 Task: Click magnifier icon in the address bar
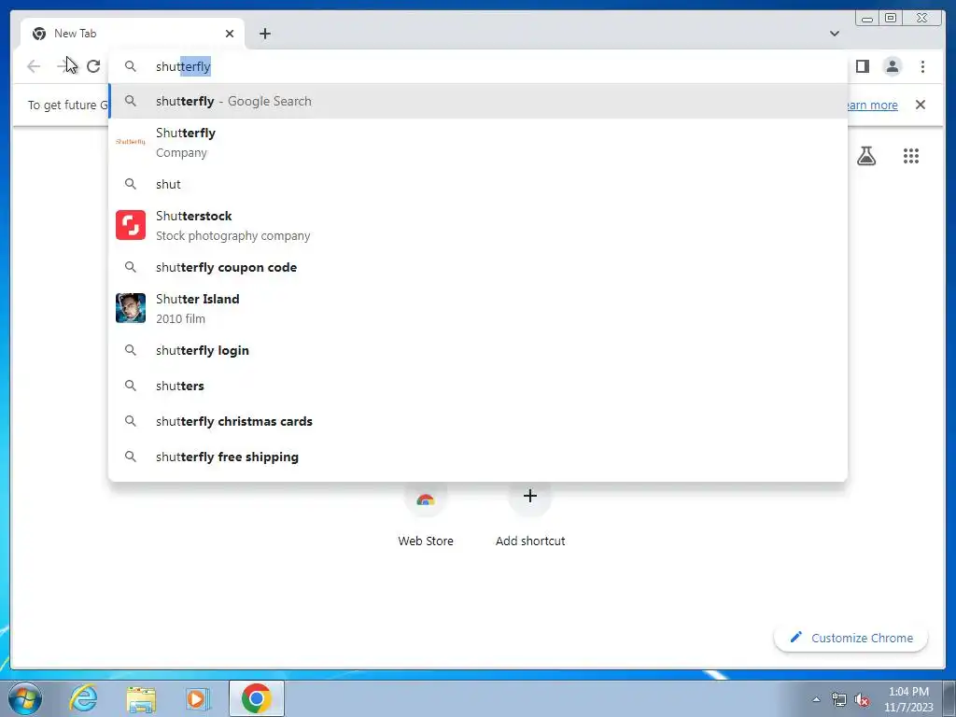tap(131, 66)
